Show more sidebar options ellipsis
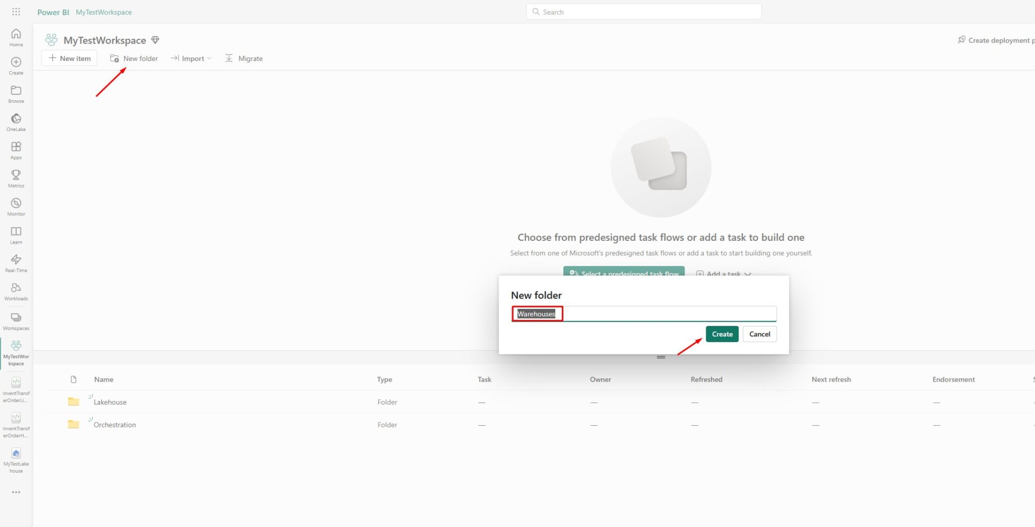 point(16,492)
